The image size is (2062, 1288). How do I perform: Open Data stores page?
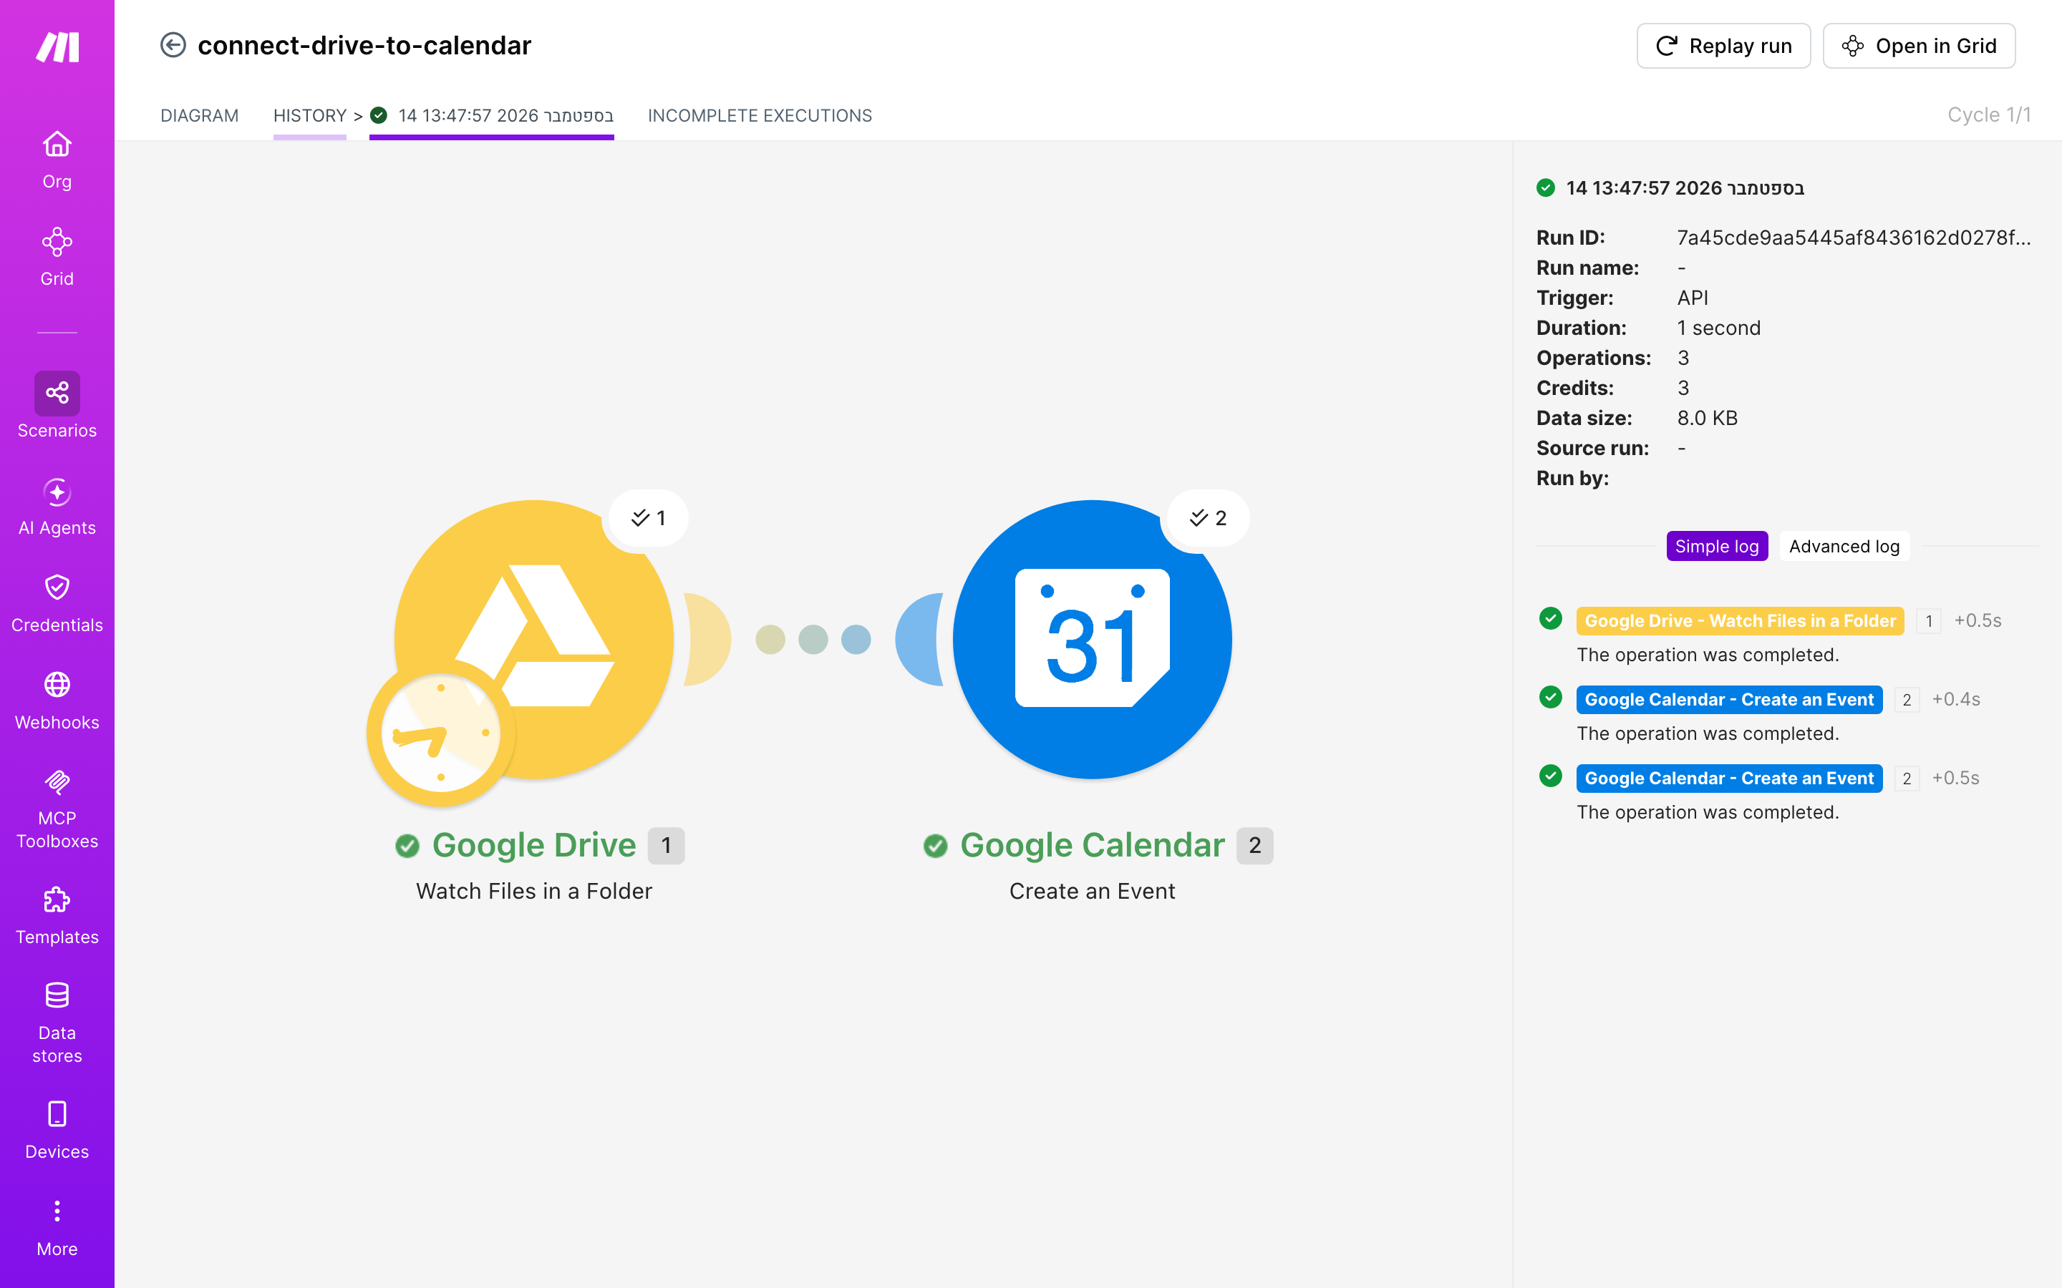click(x=57, y=1023)
